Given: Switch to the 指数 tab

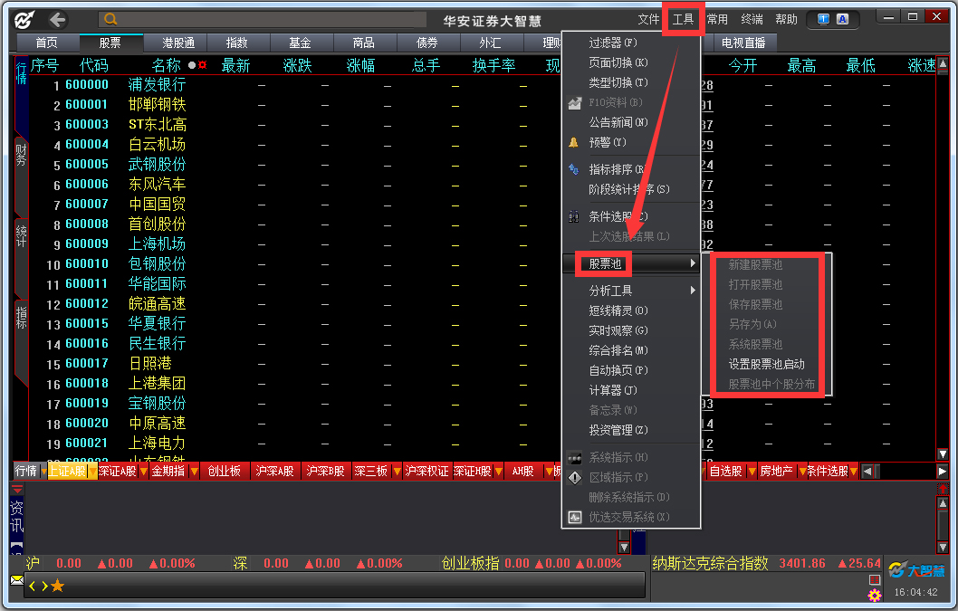Looking at the screenshot, I should (236, 43).
